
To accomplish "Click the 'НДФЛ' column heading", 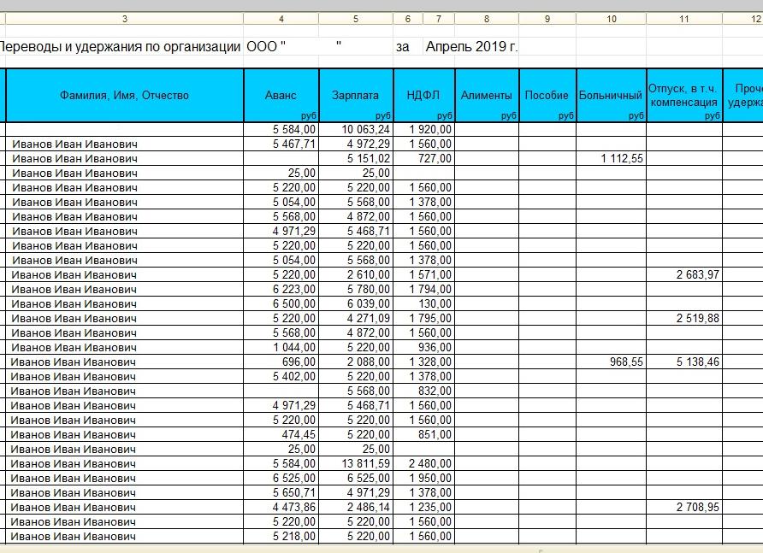I will point(423,96).
